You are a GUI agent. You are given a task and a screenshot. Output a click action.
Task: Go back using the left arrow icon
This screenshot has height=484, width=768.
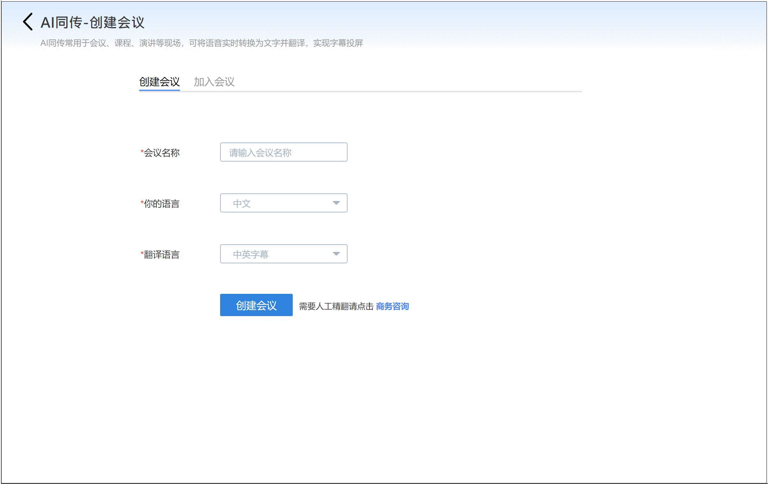[28, 22]
